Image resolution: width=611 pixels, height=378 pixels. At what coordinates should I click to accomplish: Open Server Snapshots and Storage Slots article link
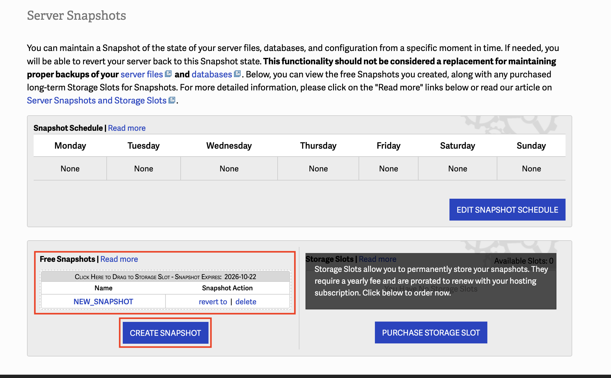(97, 100)
